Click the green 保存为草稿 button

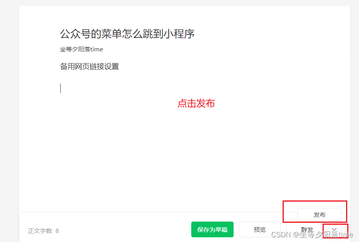coord(212,229)
